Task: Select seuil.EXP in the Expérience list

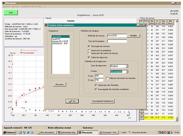Action: [x=61, y=39]
